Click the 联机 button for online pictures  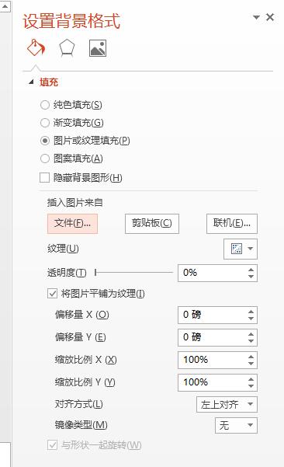pos(232,223)
